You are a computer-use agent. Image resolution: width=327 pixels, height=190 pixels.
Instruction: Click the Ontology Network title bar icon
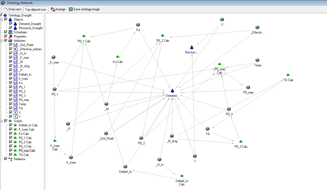[x=3, y=3]
